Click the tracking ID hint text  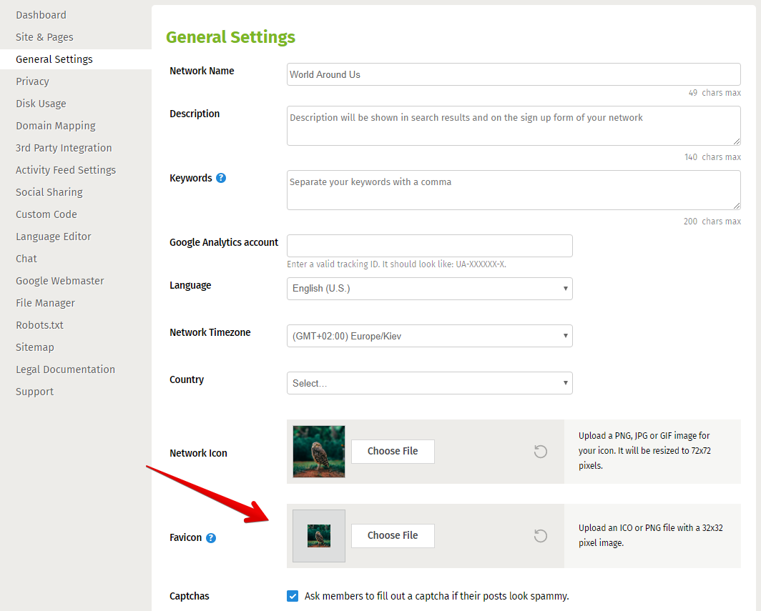click(x=396, y=264)
